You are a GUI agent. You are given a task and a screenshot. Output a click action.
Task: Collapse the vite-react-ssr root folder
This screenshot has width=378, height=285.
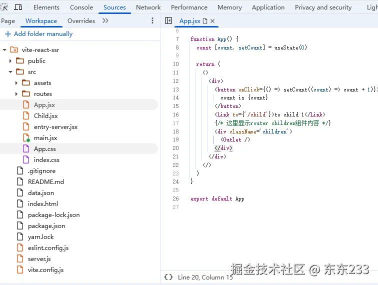point(4,50)
